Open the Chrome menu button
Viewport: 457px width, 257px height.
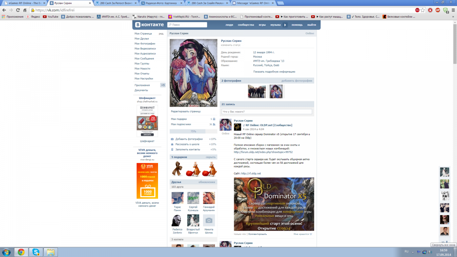click(x=452, y=10)
